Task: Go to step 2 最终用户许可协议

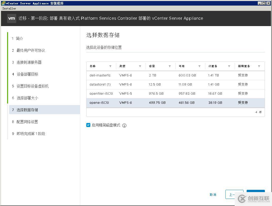Action: click(x=28, y=50)
